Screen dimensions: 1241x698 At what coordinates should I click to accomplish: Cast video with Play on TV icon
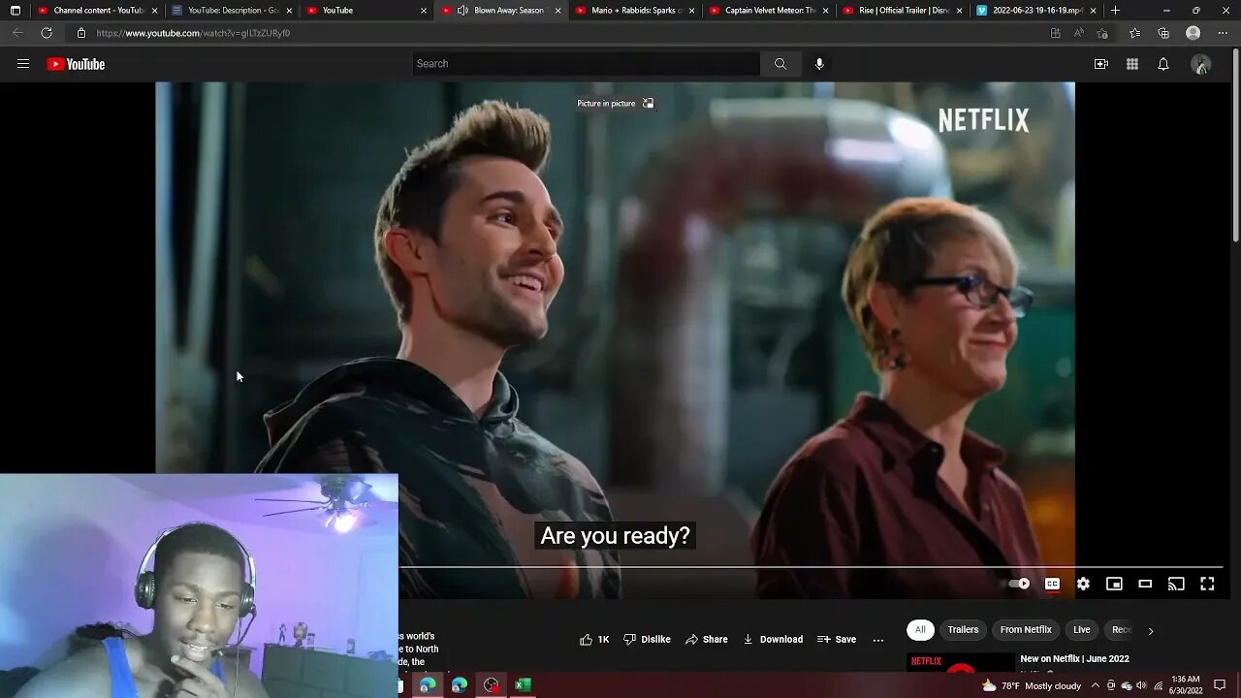[1176, 584]
